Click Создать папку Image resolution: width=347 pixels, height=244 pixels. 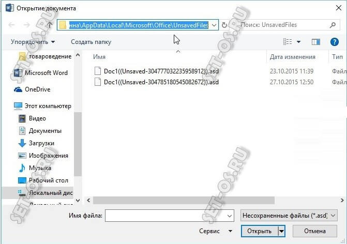click(91, 42)
